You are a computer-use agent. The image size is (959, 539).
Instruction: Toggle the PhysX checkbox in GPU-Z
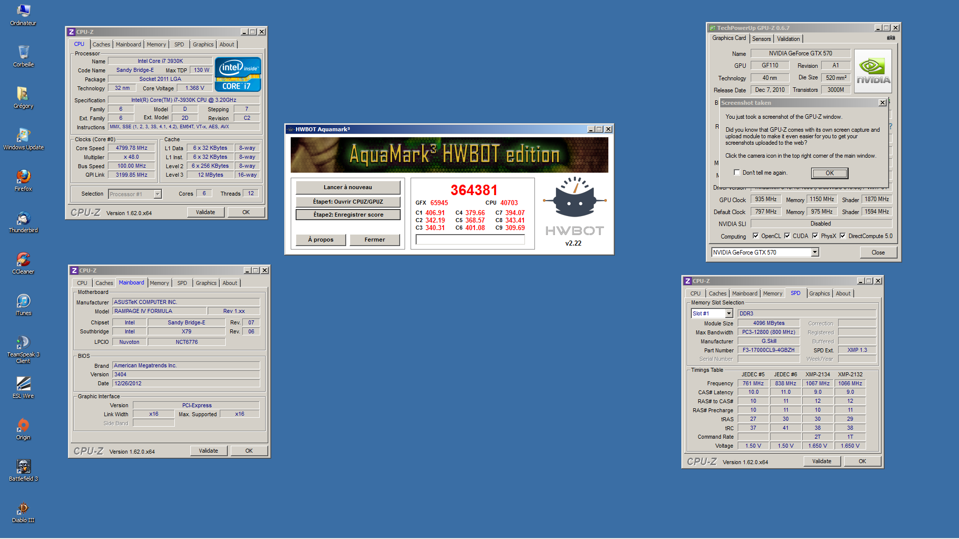815,236
